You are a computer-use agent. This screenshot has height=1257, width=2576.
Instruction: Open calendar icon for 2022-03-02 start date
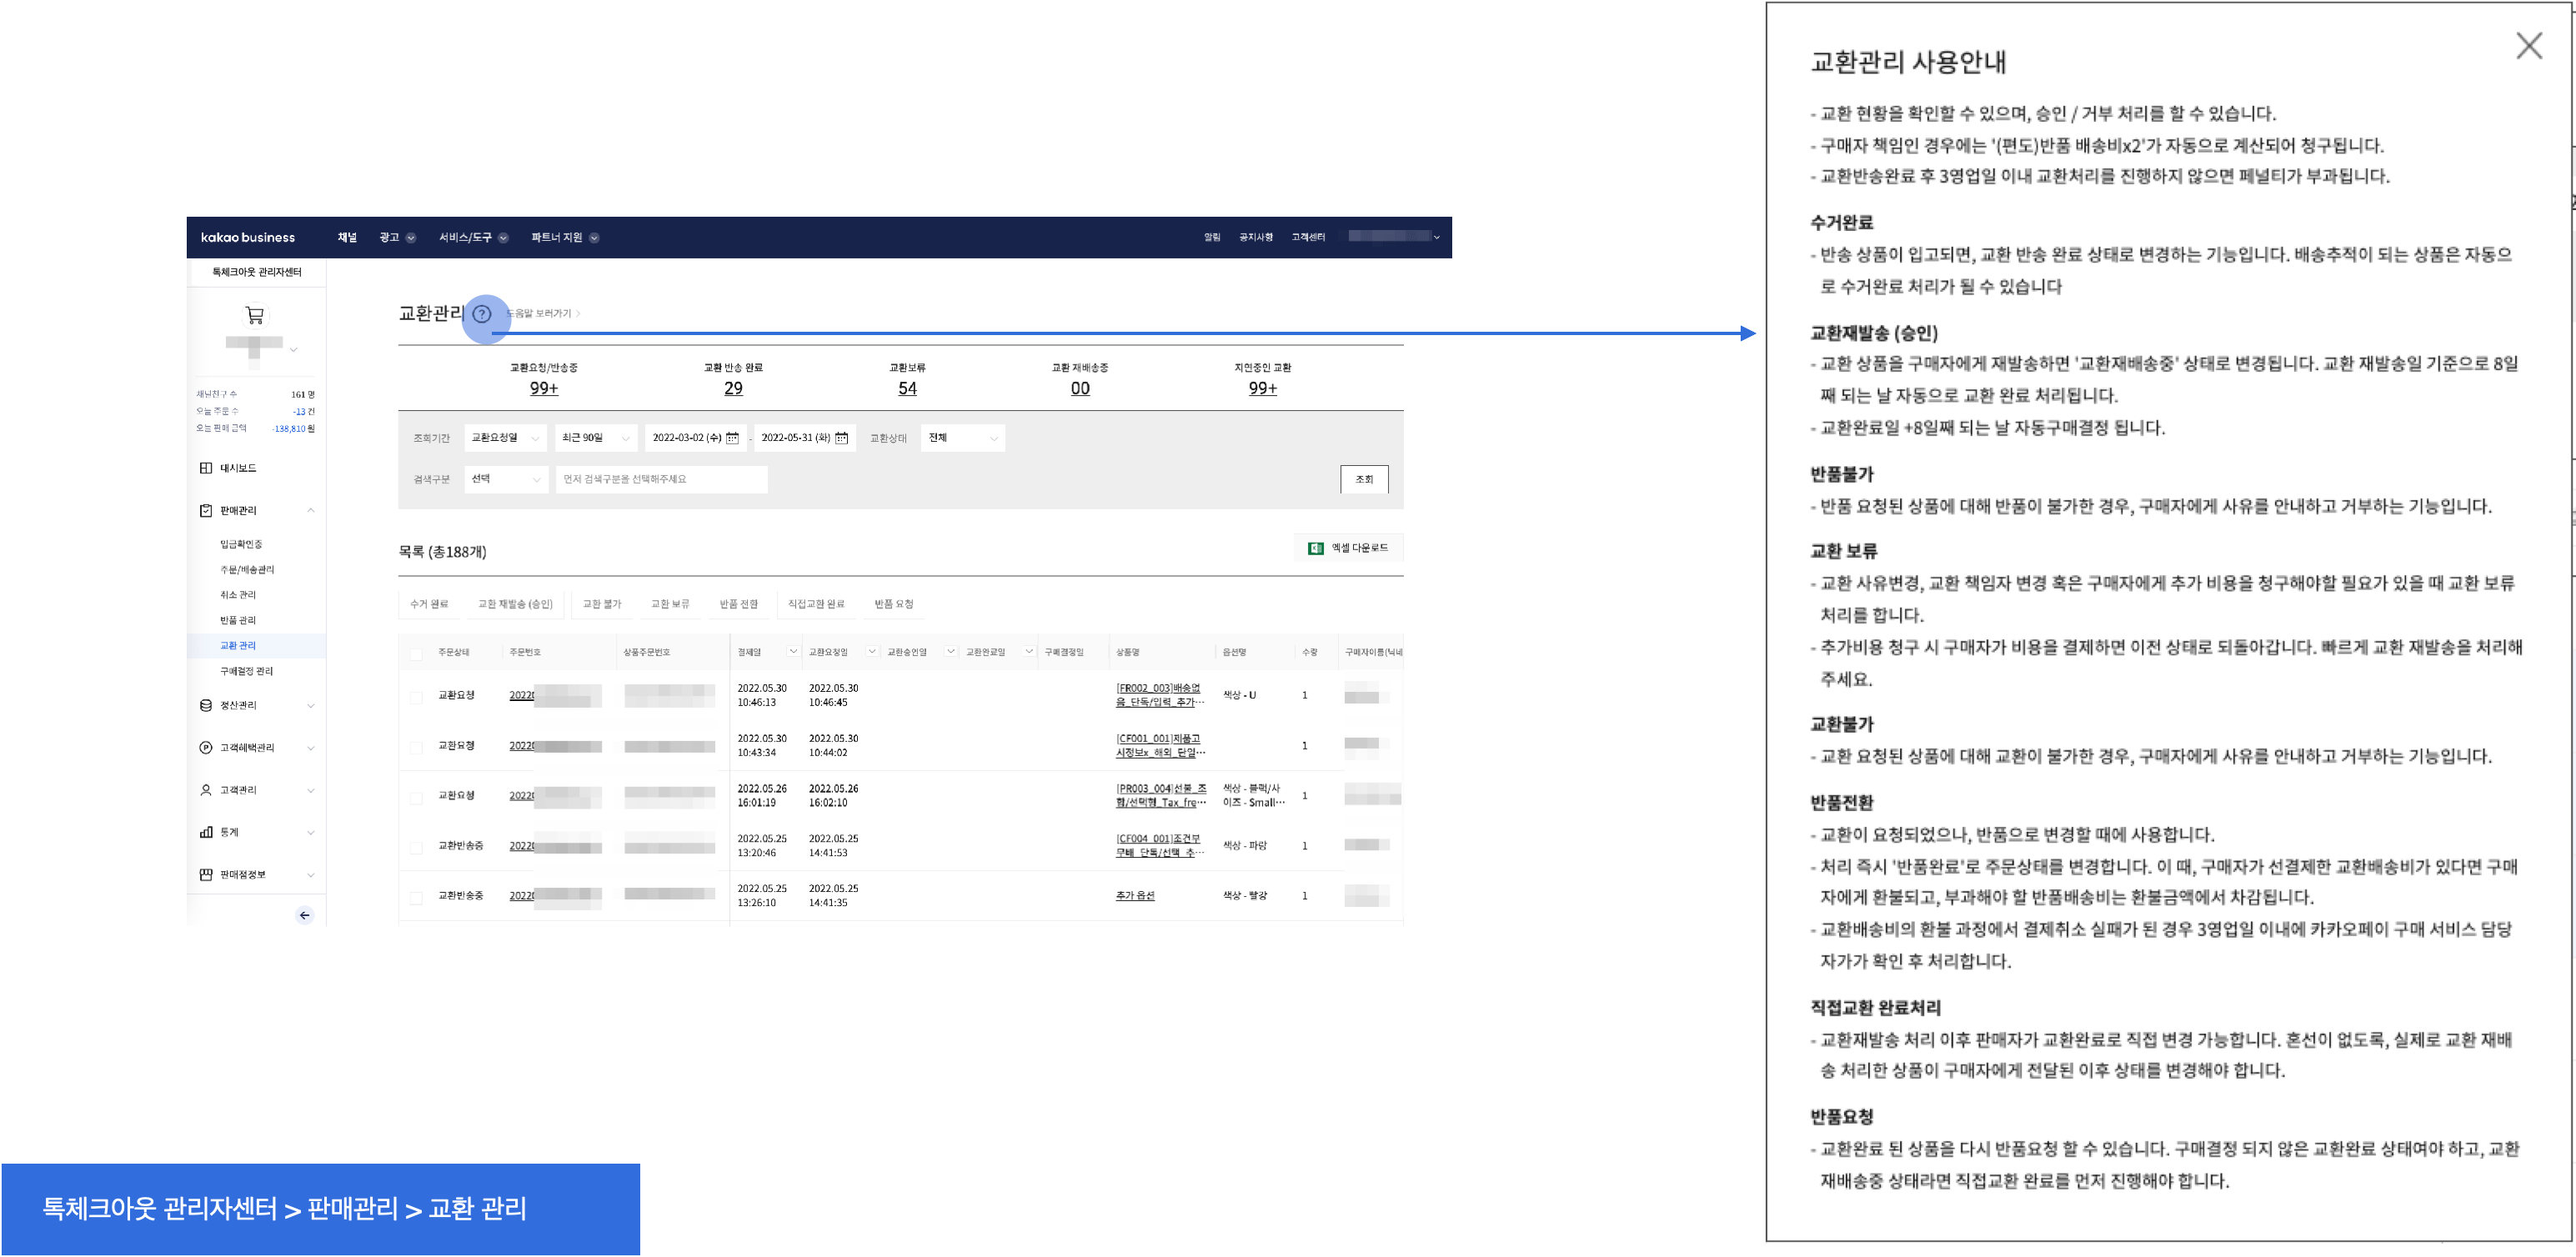coord(732,438)
